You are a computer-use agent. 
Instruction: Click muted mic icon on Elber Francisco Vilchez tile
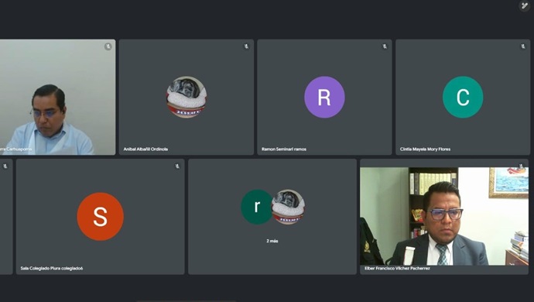coord(521,166)
